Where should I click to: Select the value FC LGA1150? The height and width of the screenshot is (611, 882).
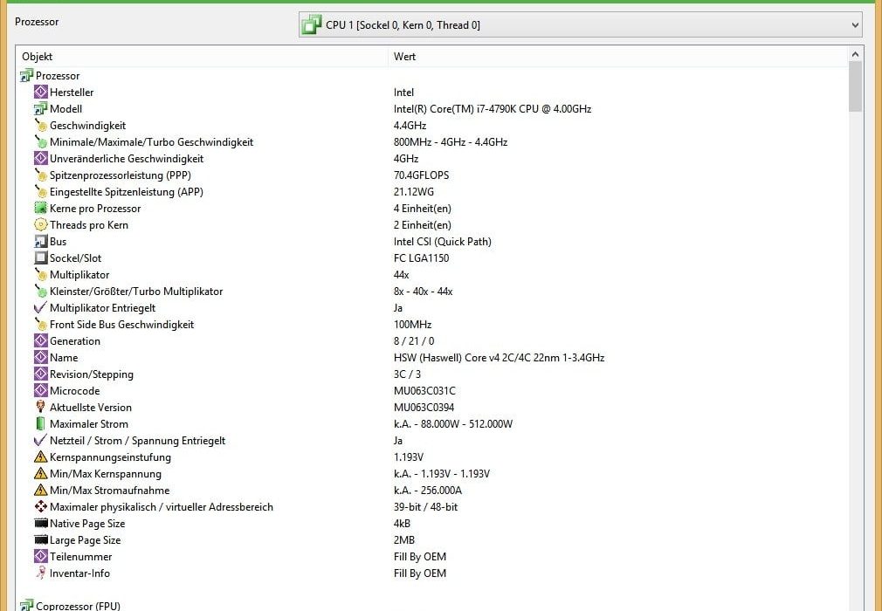click(x=421, y=257)
